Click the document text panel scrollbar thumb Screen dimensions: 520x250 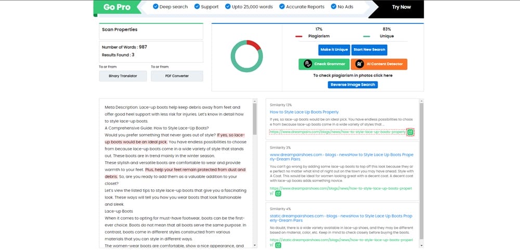click(x=255, y=119)
